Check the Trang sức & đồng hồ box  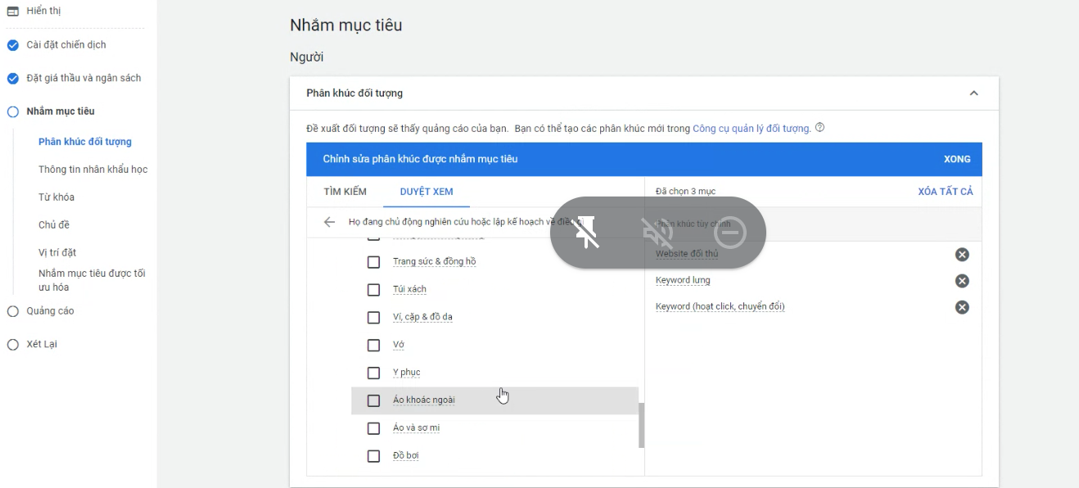coord(373,262)
